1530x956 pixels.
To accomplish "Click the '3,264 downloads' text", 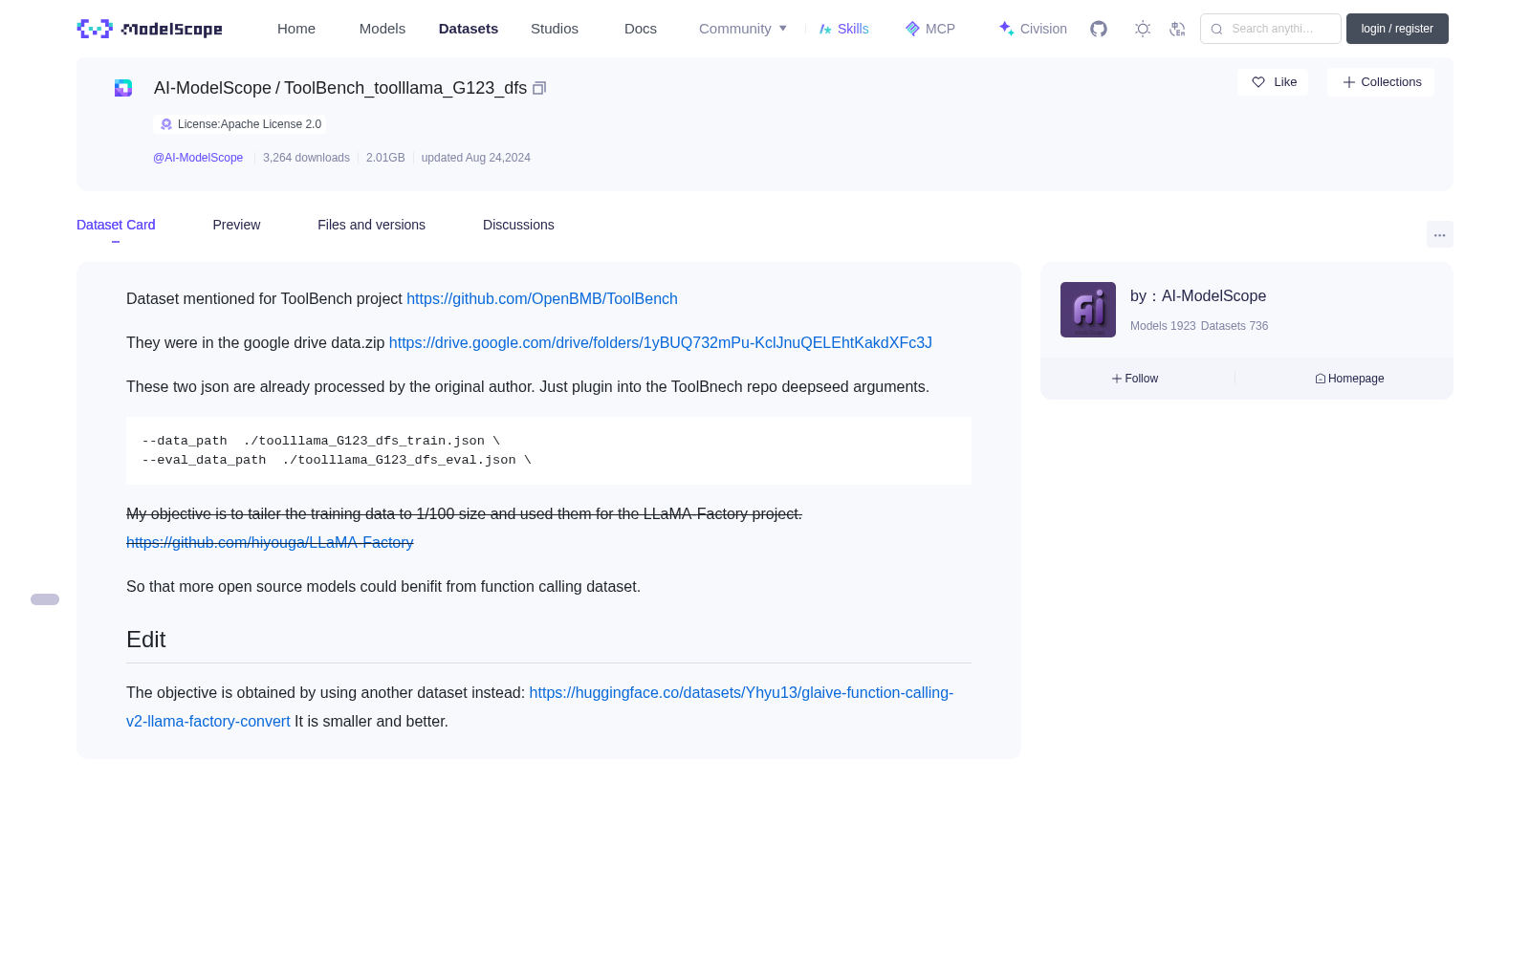I will (x=306, y=158).
